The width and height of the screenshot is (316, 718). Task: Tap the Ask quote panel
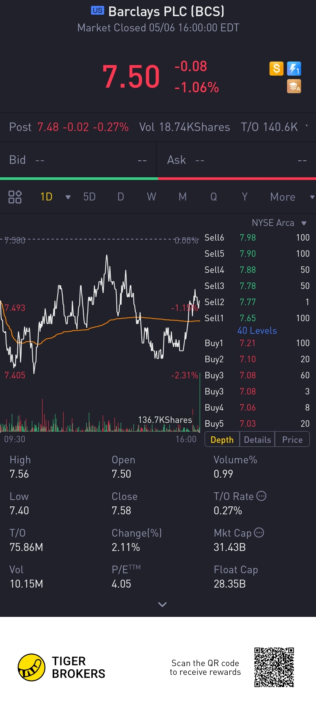pyautogui.click(x=236, y=160)
